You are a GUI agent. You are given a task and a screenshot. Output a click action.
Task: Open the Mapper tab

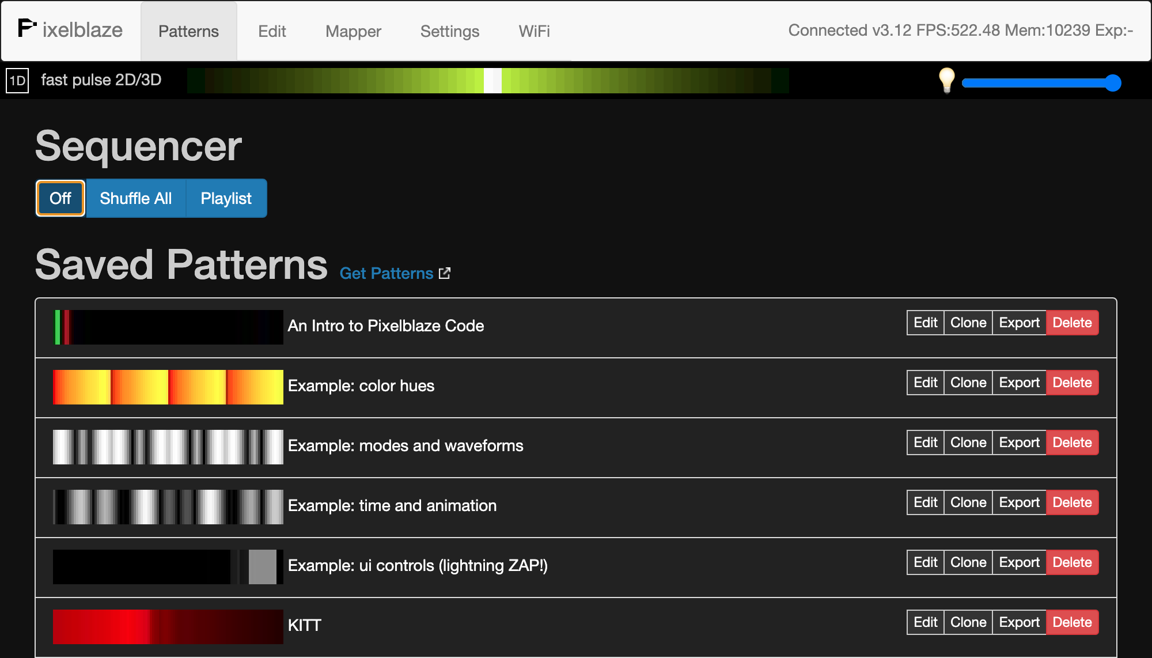[353, 31]
